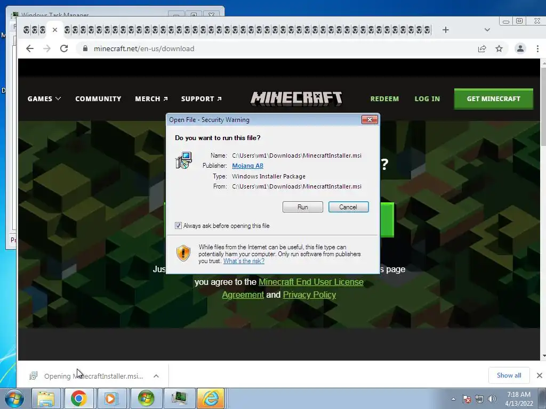Expand the download item options chevron
The height and width of the screenshot is (409, 546).
pos(156,376)
